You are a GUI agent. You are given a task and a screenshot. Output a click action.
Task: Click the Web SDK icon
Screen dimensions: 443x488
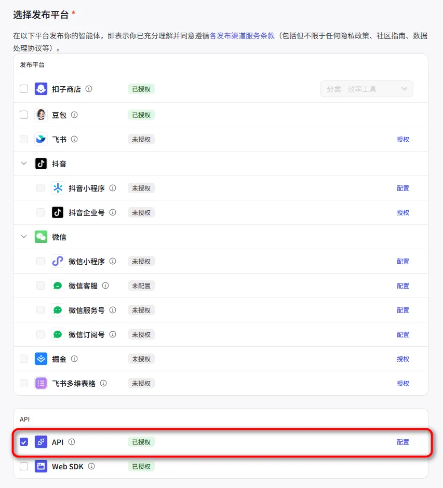click(41, 466)
